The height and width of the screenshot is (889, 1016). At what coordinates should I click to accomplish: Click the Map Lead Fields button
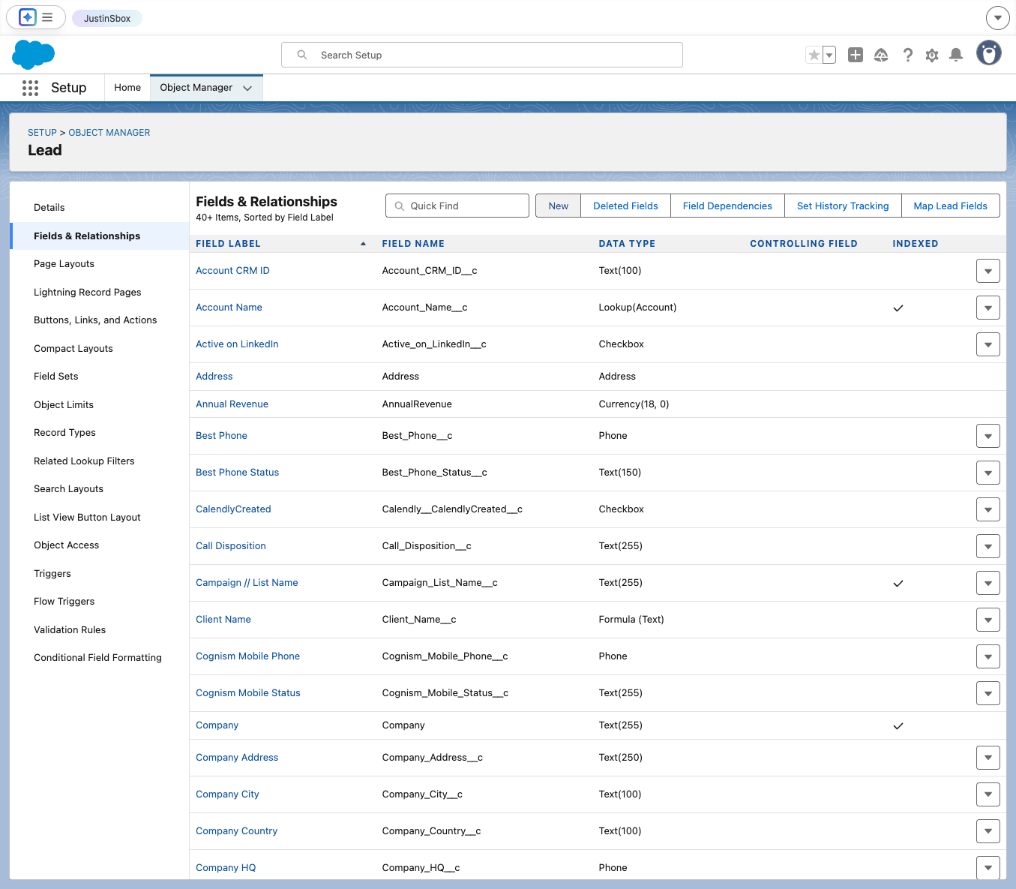point(950,206)
